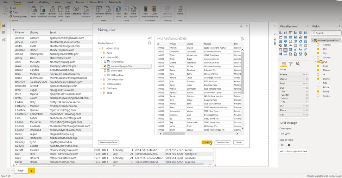
Task: Tick the Region field checkbox
Action: coord(318,96)
